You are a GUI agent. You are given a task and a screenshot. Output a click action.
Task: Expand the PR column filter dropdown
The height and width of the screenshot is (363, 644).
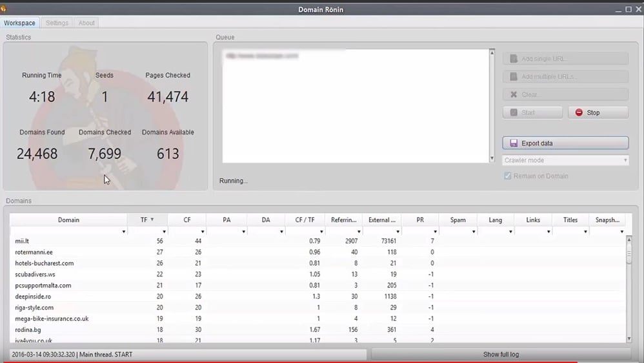(x=434, y=231)
